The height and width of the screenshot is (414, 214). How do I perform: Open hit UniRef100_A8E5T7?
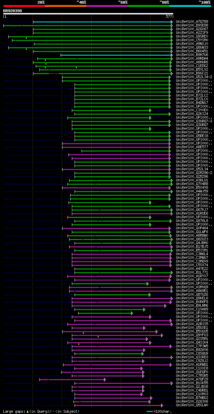click(x=192, y=147)
